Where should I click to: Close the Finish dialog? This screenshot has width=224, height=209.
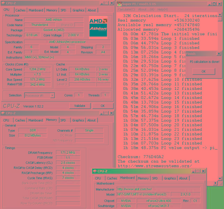coord(219,54)
